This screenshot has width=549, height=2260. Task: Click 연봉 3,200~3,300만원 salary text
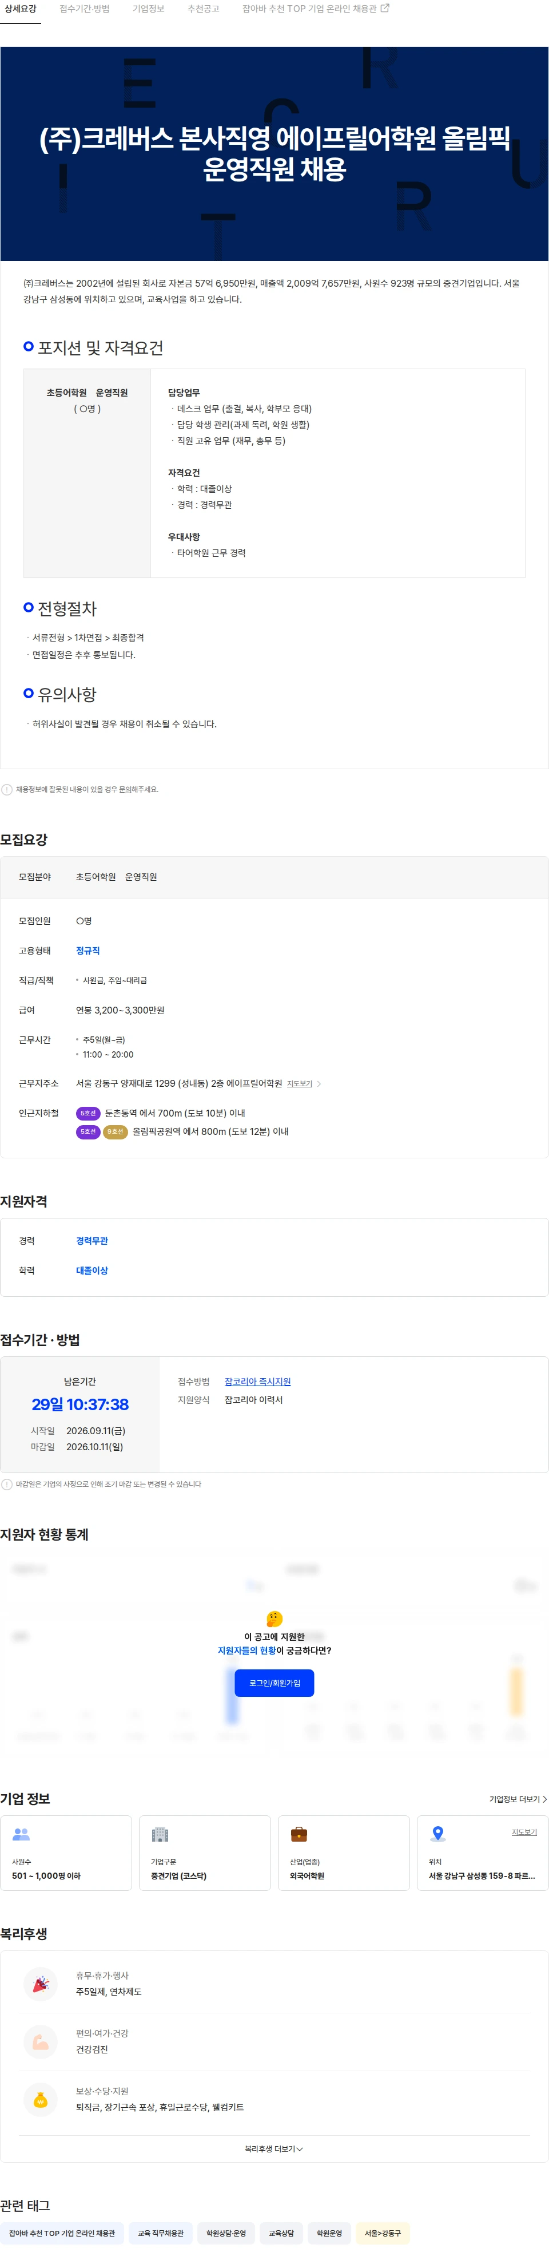[x=120, y=1010]
